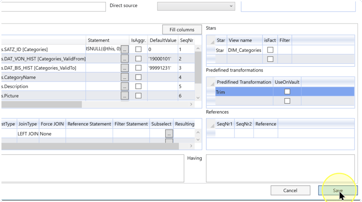This screenshot has width=362, height=202.
Task: Toggle IsAggr. checkbox for s.DAT_BIS_HIST
Action: 138,68
